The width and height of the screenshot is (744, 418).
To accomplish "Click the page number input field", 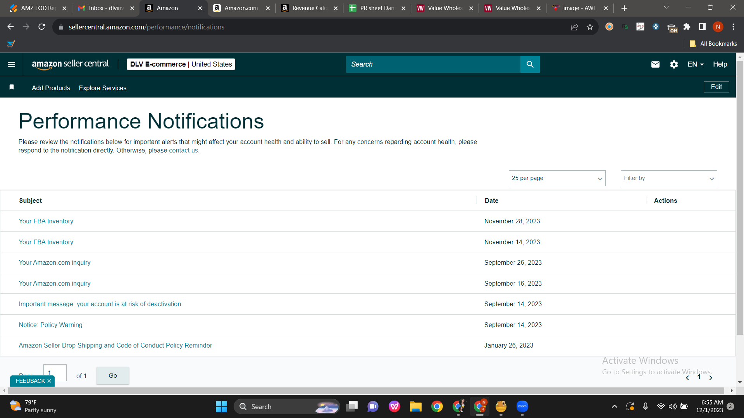I will [55, 373].
